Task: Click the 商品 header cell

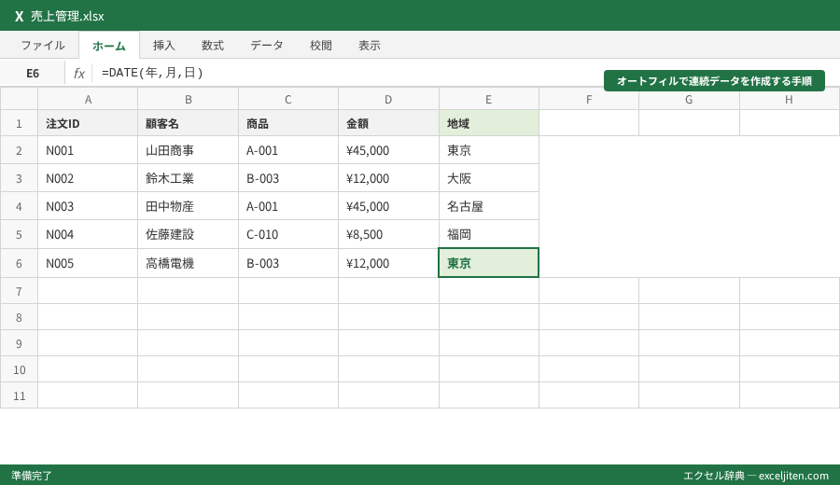Action: [288, 123]
